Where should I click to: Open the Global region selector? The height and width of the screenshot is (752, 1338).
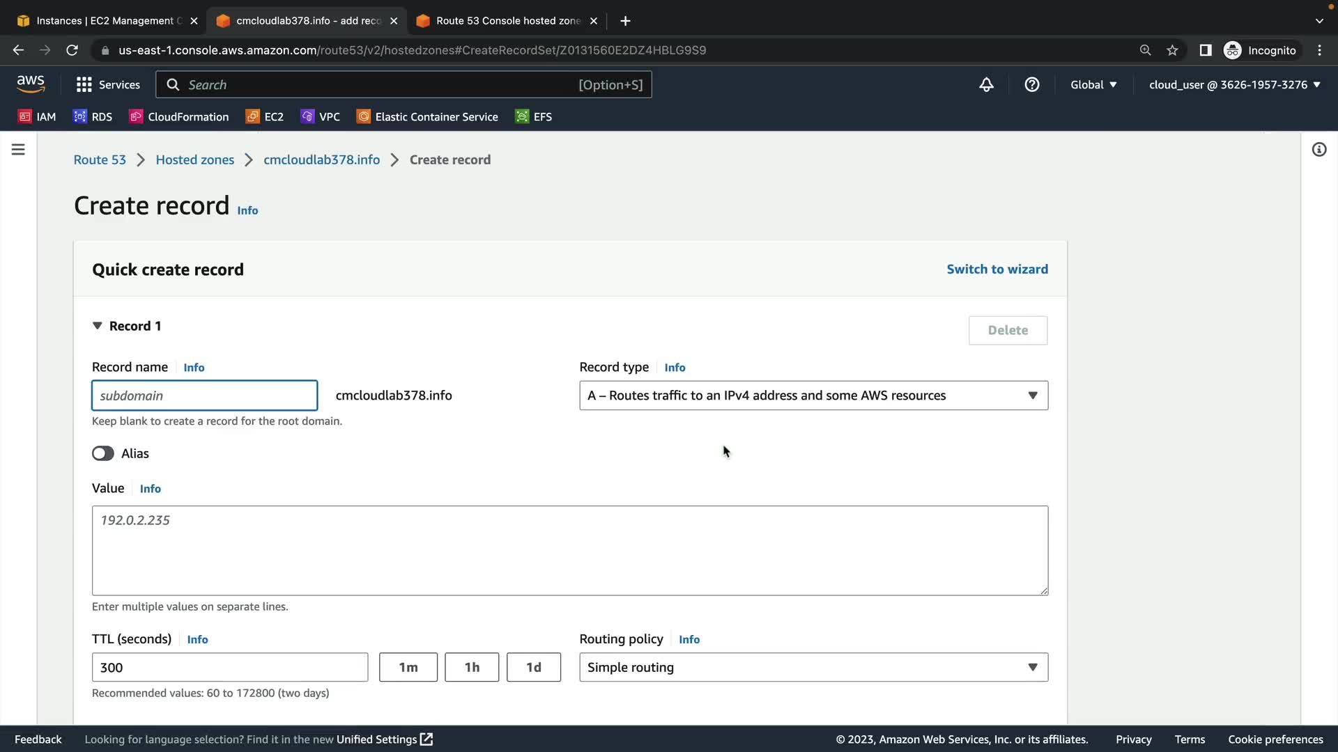(x=1093, y=84)
